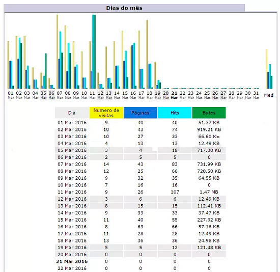Click the '01 Mar 2016' date cell
The height and width of the screenshot is (272, 280).
coord(72,123)
